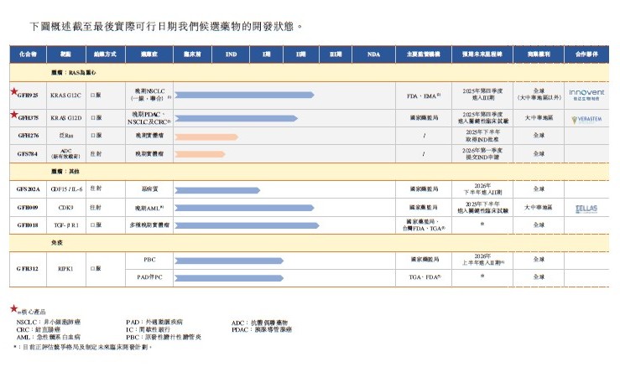Select the IND column header
The width and height of the screenshot is (620, 372).
click(231, 54)
